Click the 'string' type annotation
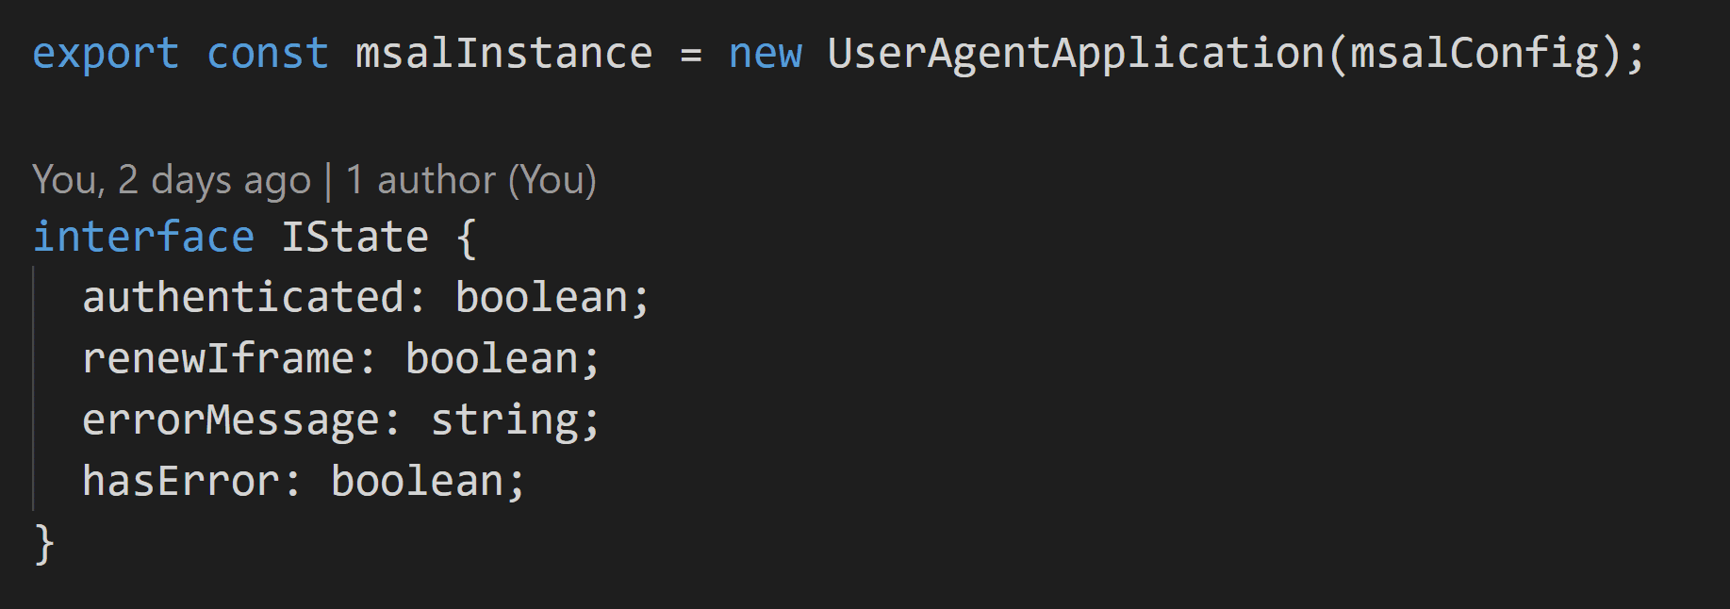Screen dimensions: 1730x609 [505, 420]
